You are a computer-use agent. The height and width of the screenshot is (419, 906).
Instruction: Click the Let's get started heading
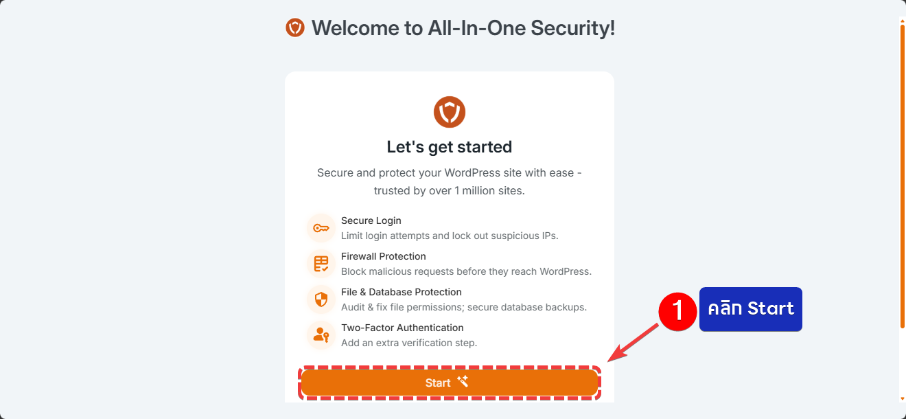pyautogui.click(x=450, y=147)
